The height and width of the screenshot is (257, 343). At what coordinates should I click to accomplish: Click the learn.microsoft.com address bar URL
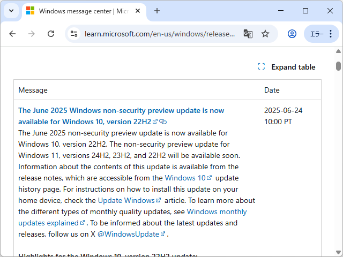pos(160,34)
